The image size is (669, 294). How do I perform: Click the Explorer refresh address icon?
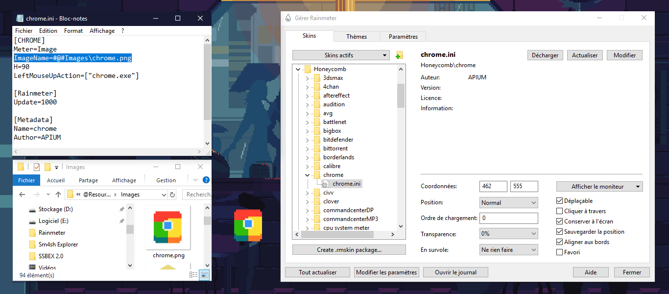[172, 195]
